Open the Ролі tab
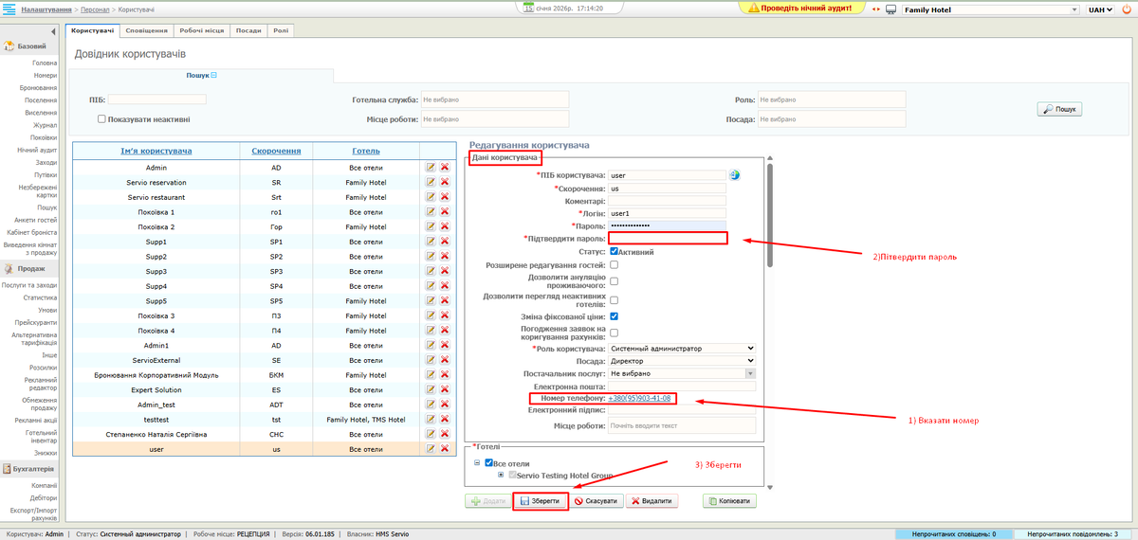 click(x=282, y=30)
